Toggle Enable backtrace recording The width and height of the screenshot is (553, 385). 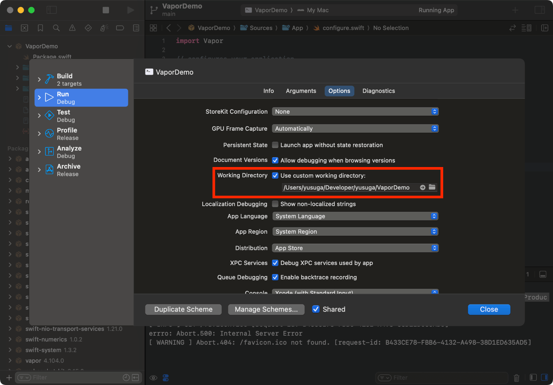tap(275, 277)
